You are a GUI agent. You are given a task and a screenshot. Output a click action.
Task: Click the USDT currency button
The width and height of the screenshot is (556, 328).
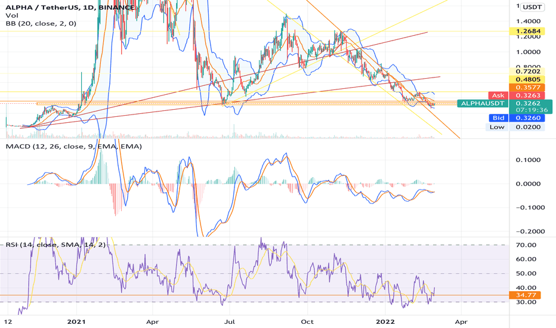pyautogui.click(x=533, y=7)
